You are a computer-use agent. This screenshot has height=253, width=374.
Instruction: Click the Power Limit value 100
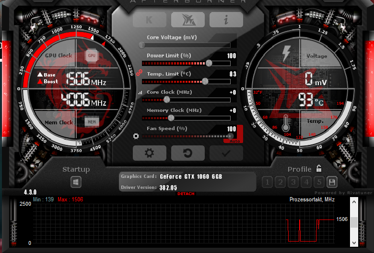[232, 56]
